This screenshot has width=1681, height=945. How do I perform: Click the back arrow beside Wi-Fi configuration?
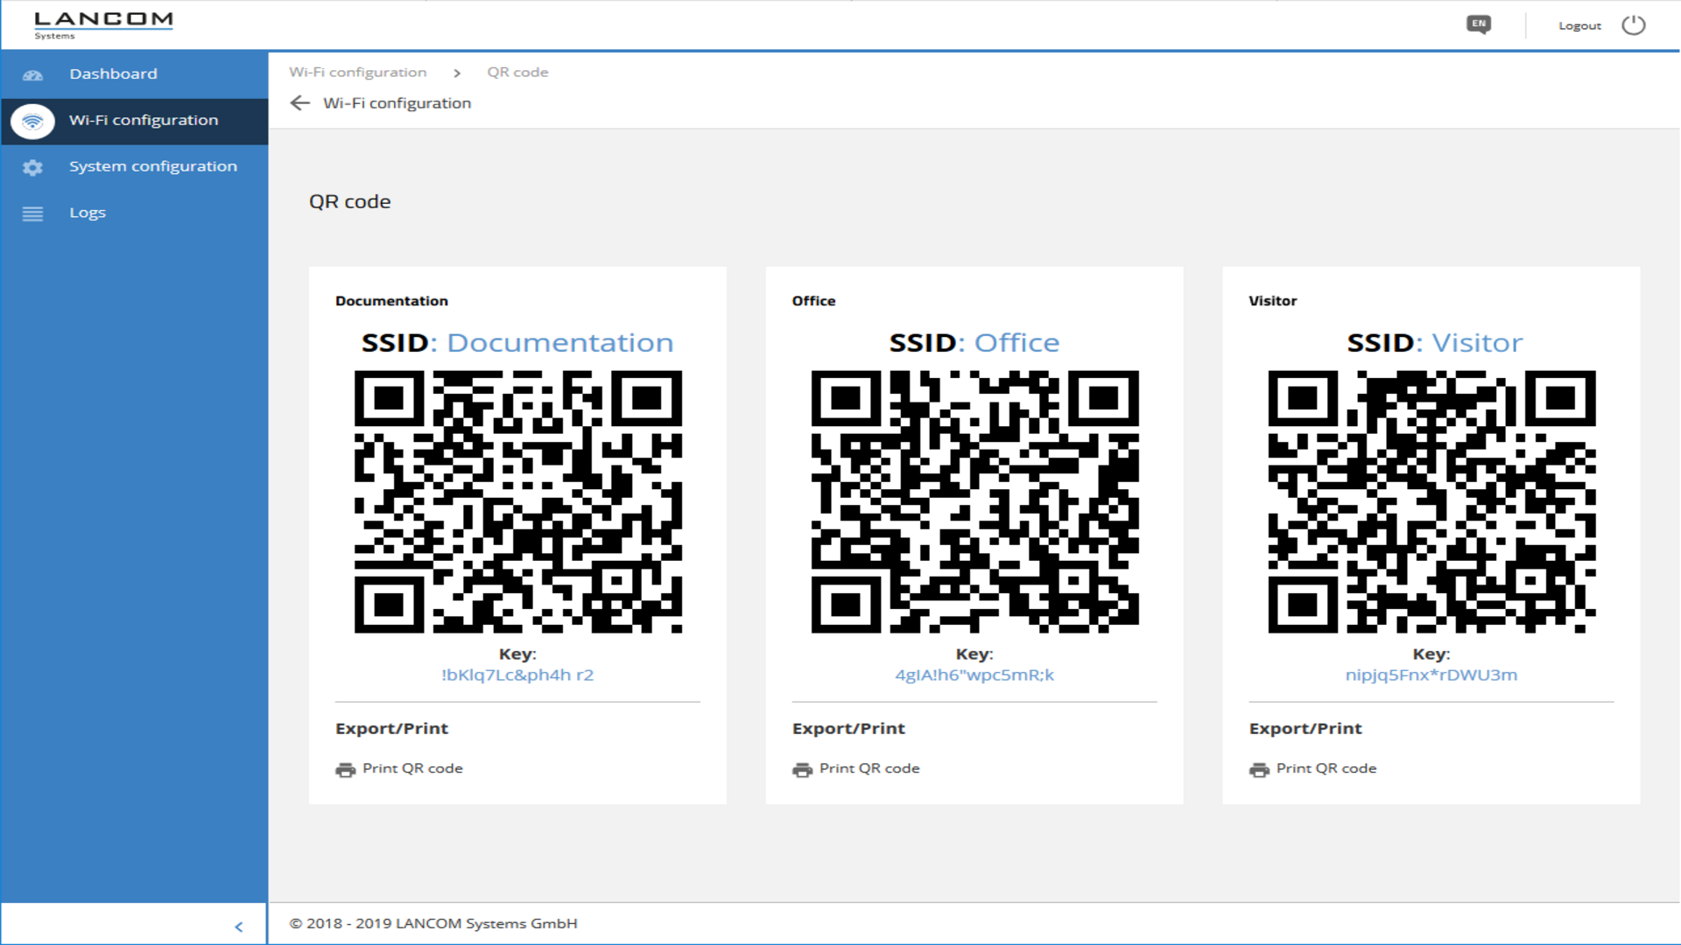click(x=299, y=103)
